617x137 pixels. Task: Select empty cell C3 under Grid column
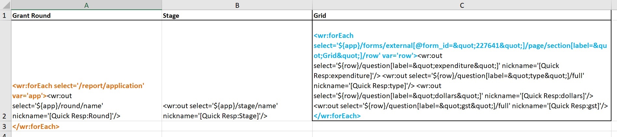[462, 126]
